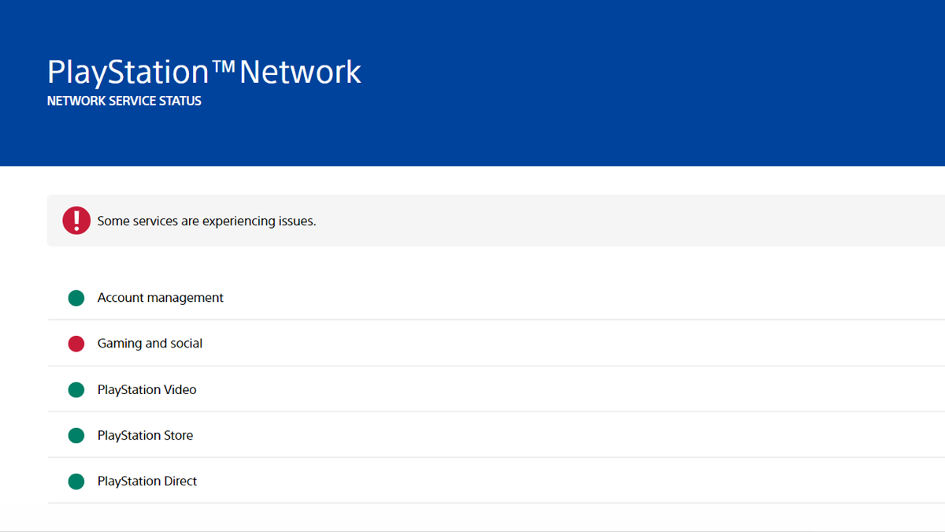Click the green status dot beside Account management

(x=76, y=297)
